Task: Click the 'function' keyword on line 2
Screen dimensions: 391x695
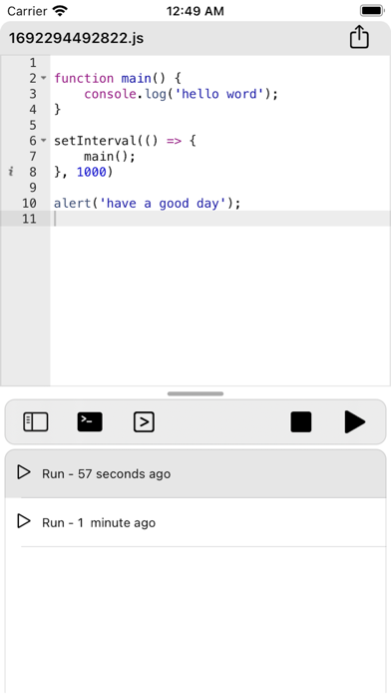Action: (x=84, y=79)
